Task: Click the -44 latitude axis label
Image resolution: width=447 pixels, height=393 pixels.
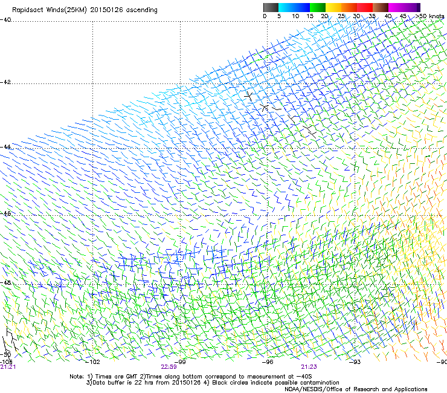Action: 5,147
